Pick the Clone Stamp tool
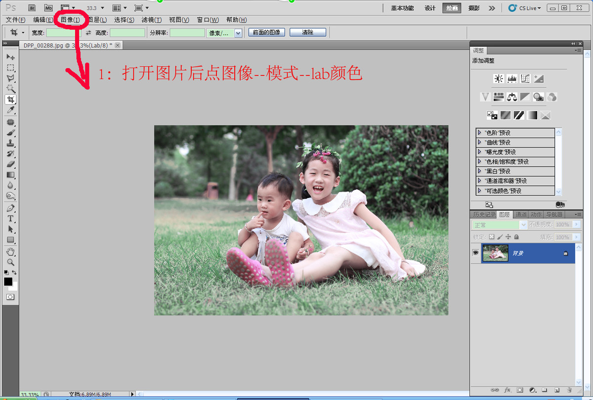The width and height of the screenshot is (593, 400). point(10,143)
